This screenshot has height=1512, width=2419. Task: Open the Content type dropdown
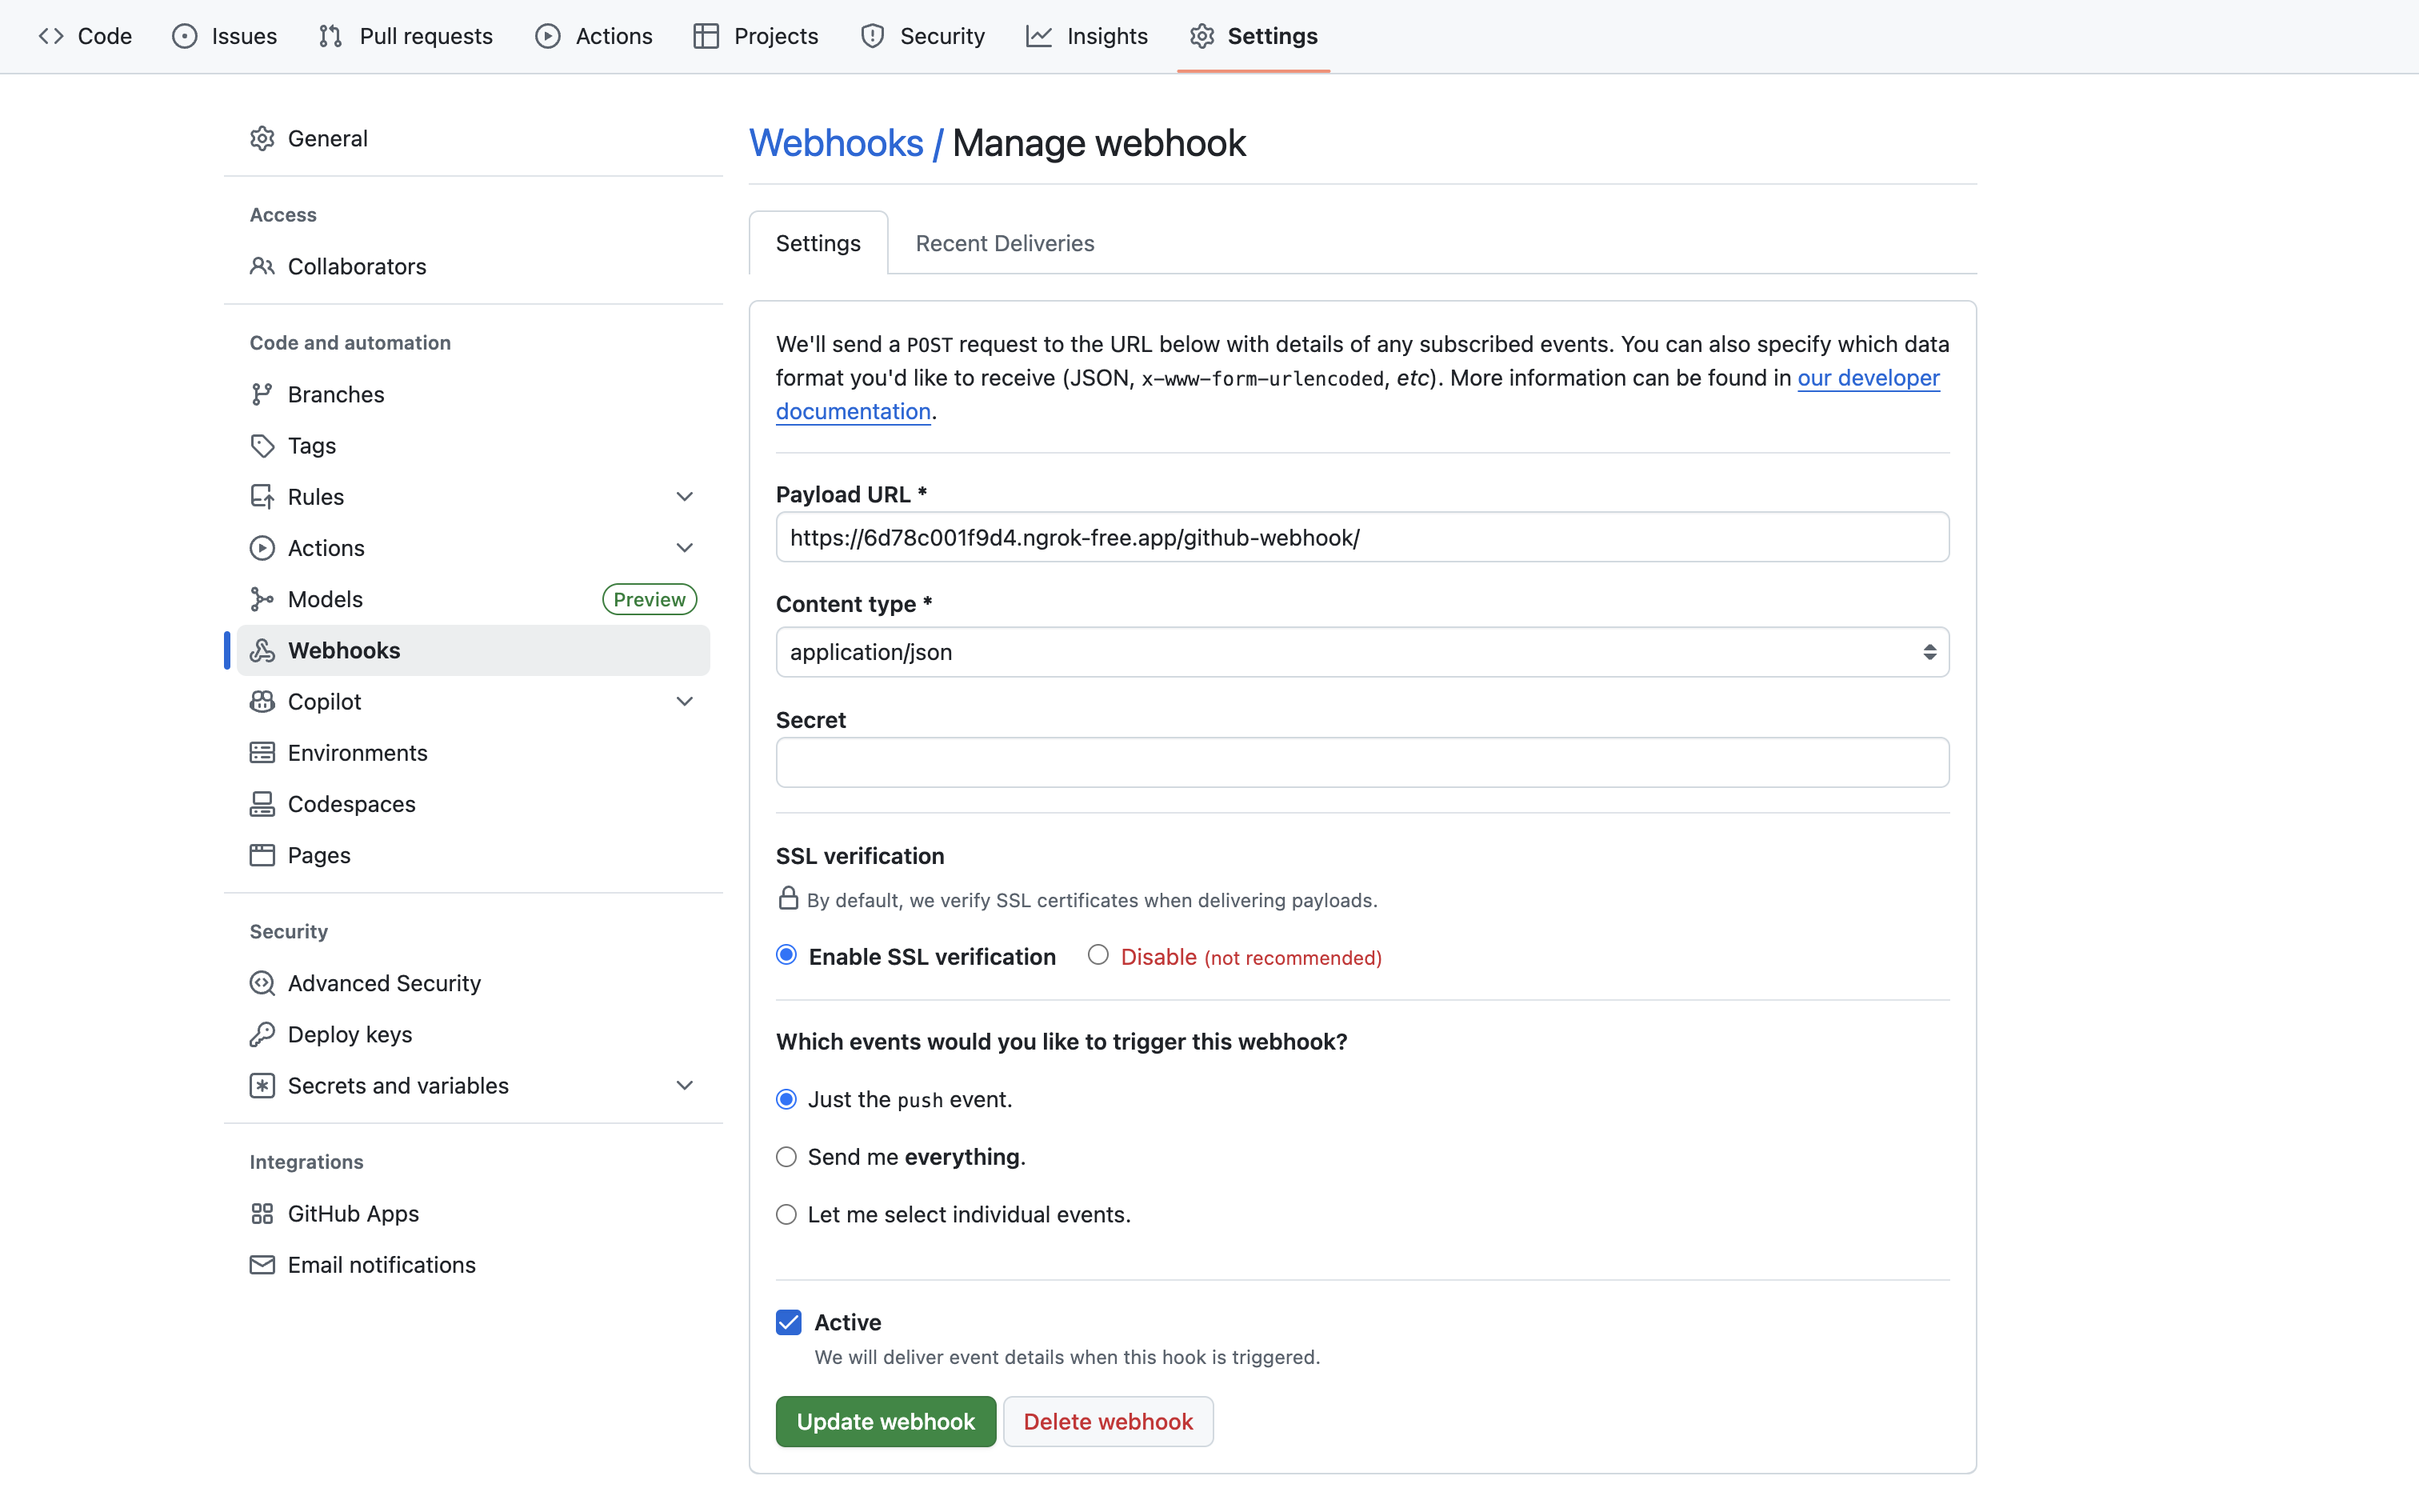click(x=1361, y=652)
